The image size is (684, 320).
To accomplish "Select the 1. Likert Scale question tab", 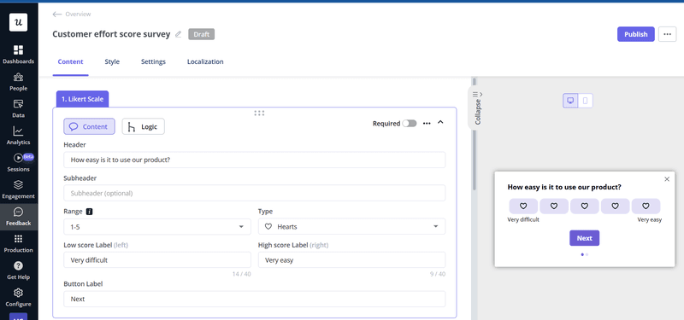I will [x=82, y=99].
